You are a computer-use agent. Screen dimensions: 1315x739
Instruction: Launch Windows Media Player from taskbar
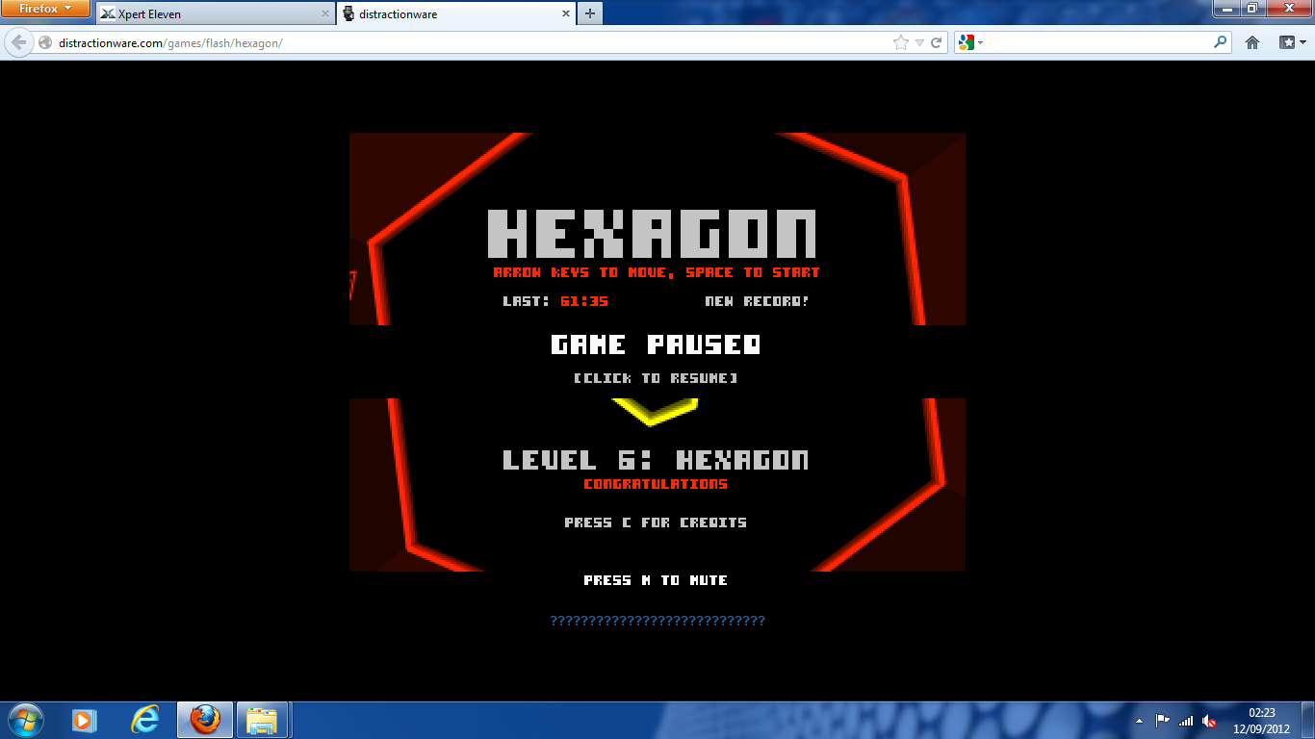tap(85, 720)
